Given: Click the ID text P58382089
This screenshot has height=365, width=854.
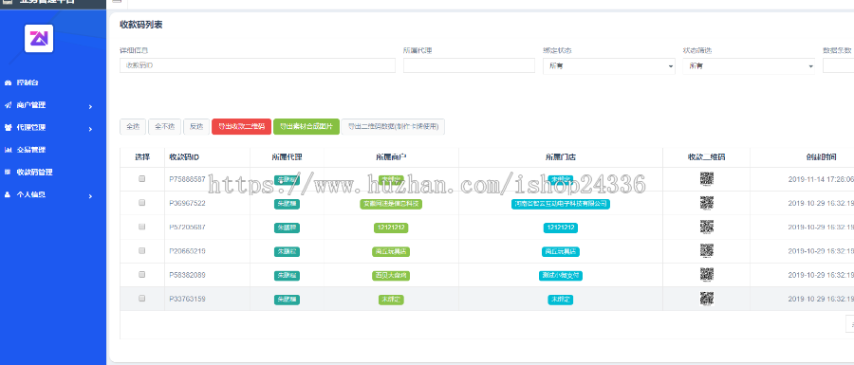Looking at the screenshot, I should [187, 275].
